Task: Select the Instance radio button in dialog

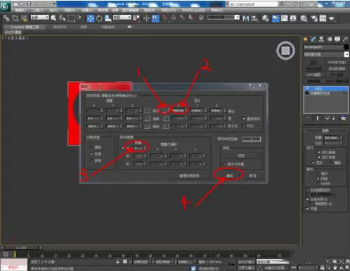Action: 91,154
